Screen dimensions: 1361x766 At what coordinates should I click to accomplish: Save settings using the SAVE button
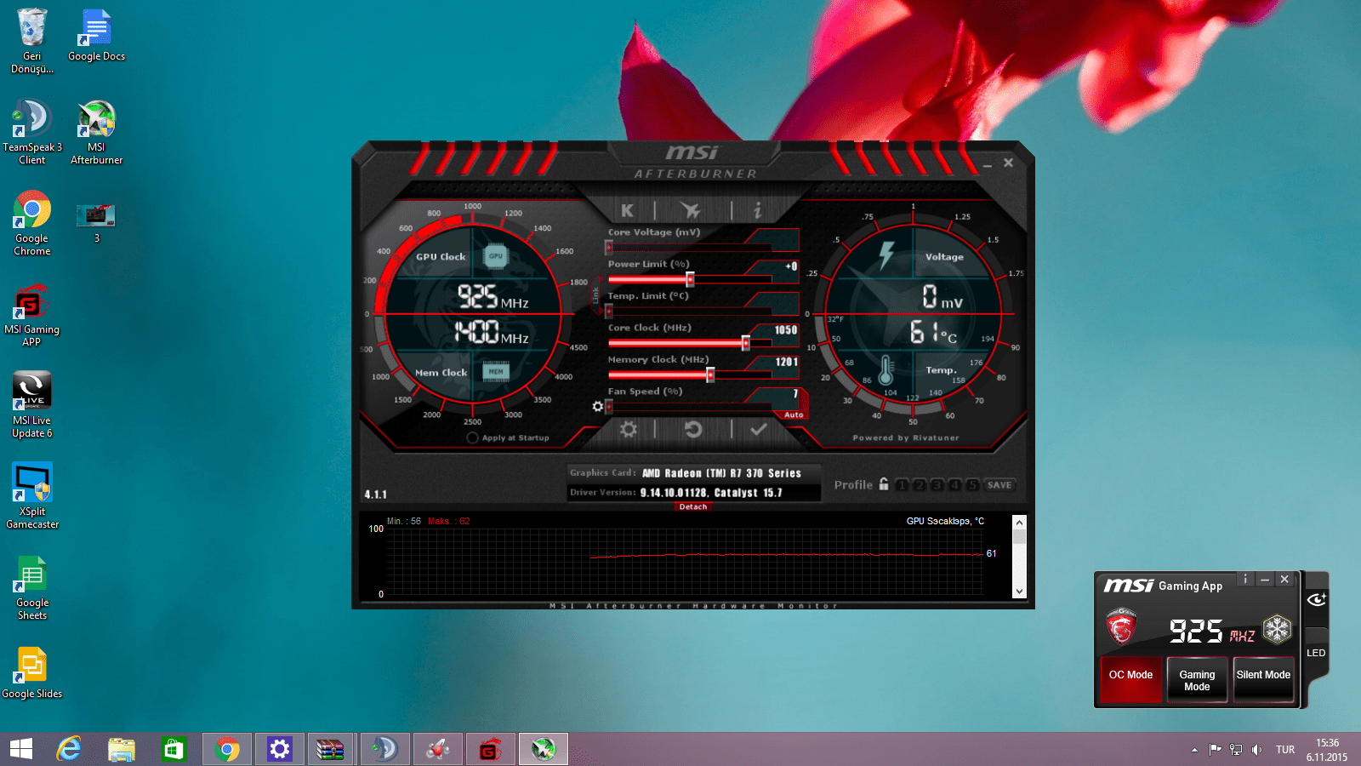999,484
